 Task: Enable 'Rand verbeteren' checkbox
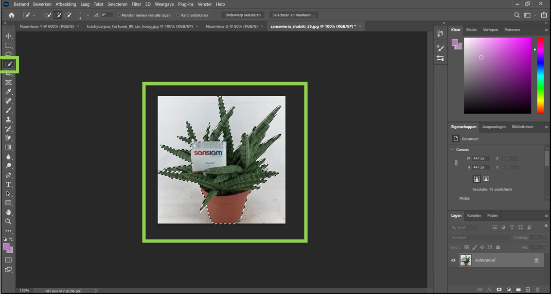click(x=178, y=15)
